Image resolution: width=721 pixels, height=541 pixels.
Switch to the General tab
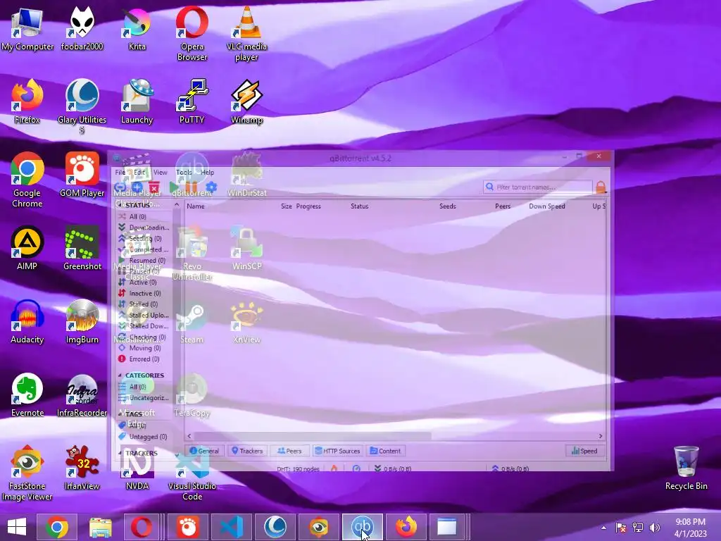pos(204,451)
